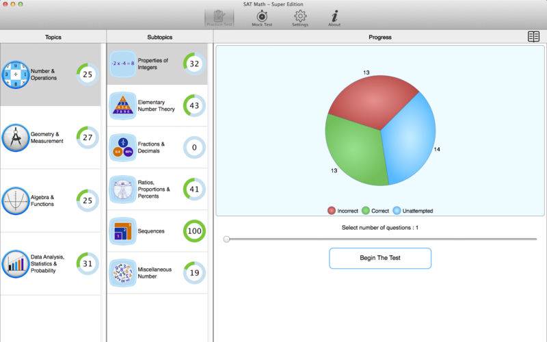Click the Properties of Integers ring 32
Viewport: 547px width, 342px height.
(194, 64)
